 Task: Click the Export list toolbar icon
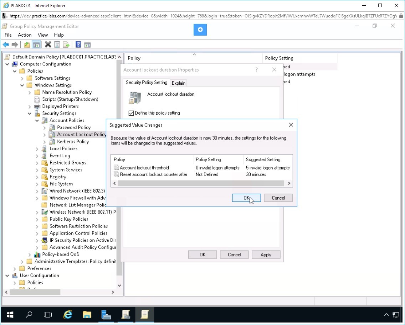click(x=66, y=44)
